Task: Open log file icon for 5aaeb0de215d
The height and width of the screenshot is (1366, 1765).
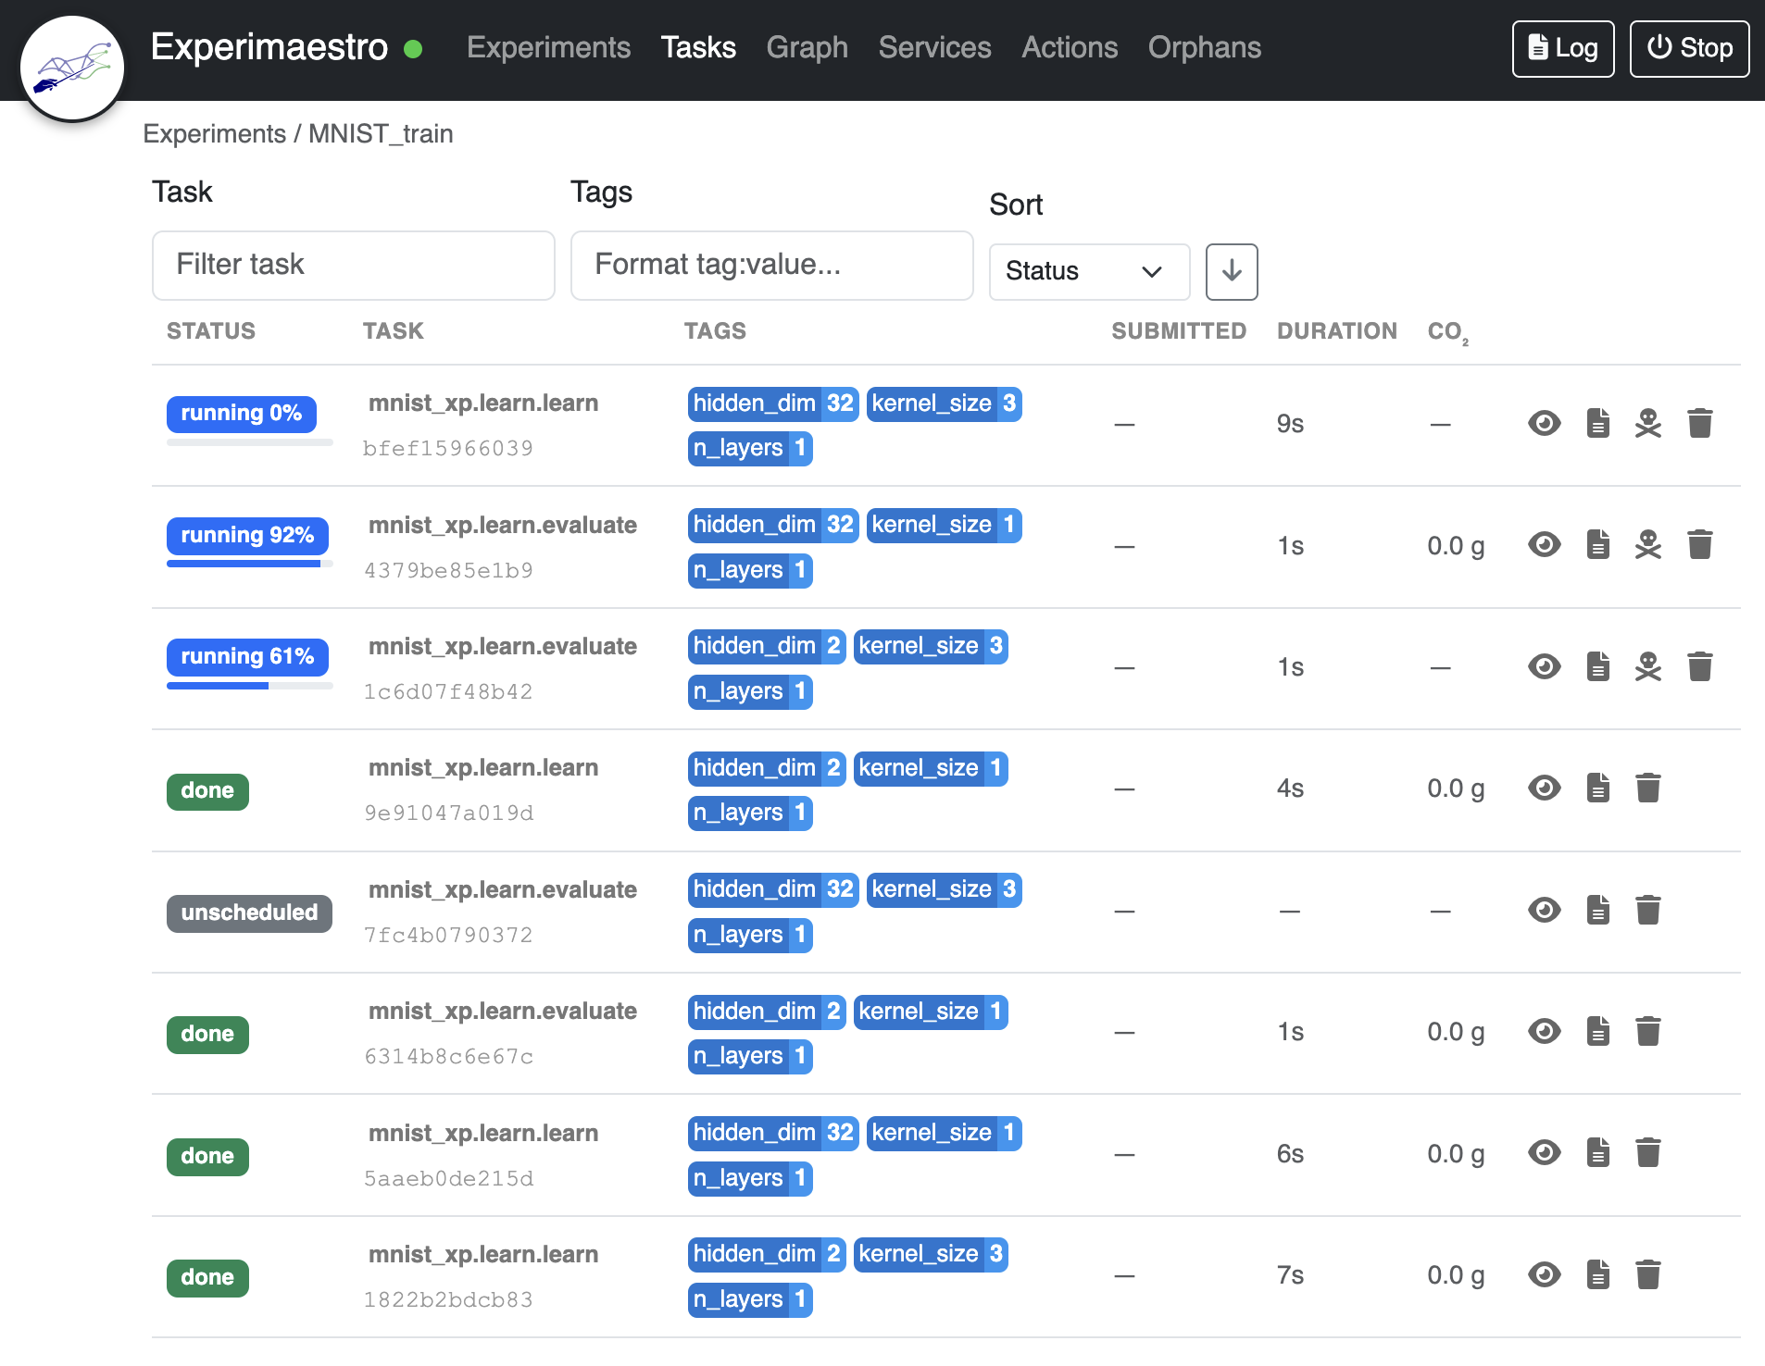Action: click(1597, 1154)
